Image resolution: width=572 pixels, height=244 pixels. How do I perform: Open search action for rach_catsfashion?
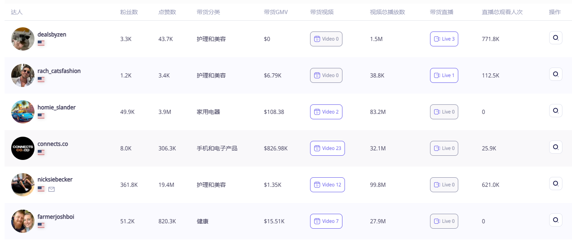click(555, 74)
